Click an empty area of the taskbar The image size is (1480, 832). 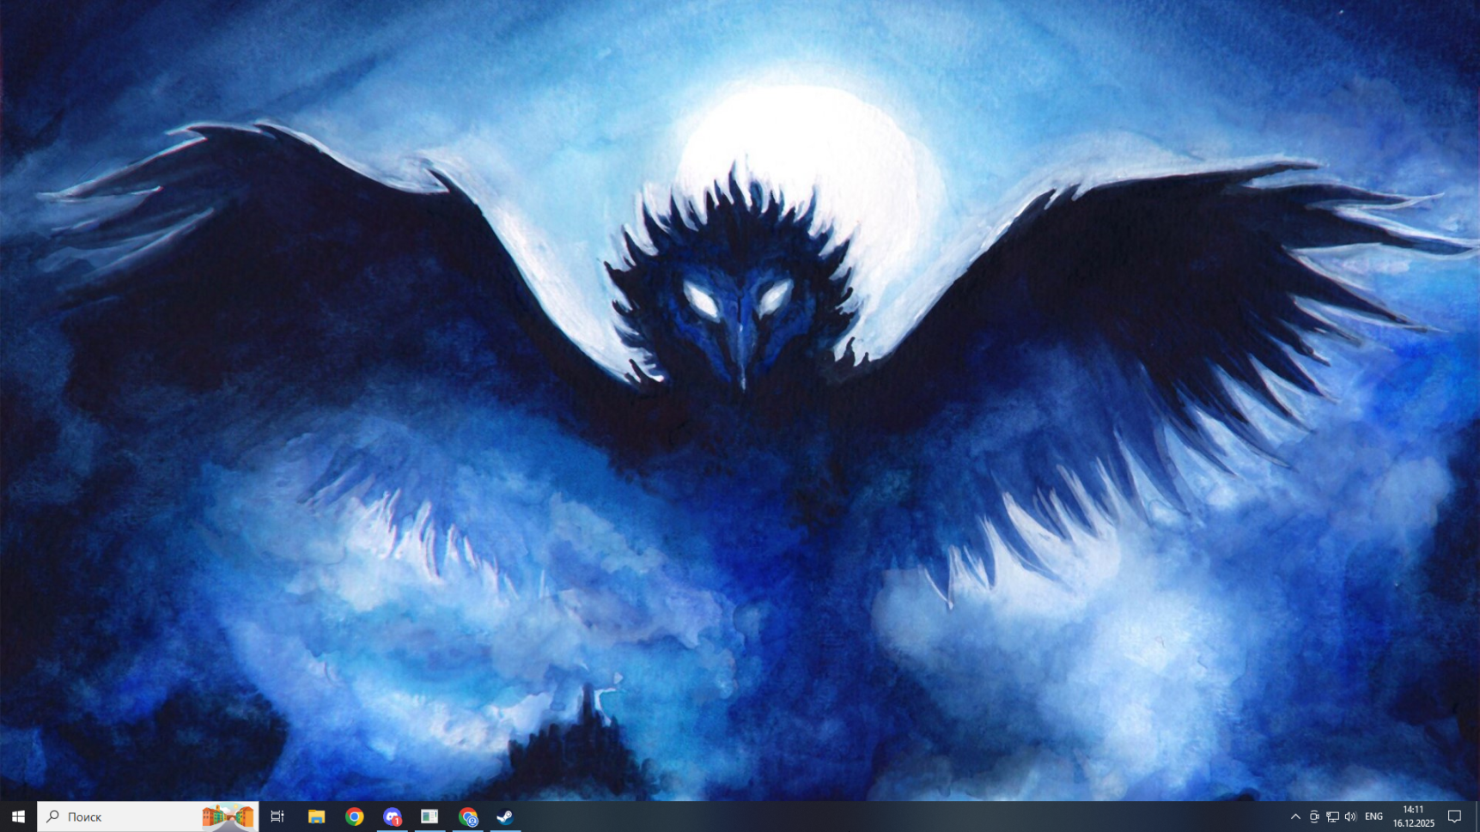tap(859, 817)
